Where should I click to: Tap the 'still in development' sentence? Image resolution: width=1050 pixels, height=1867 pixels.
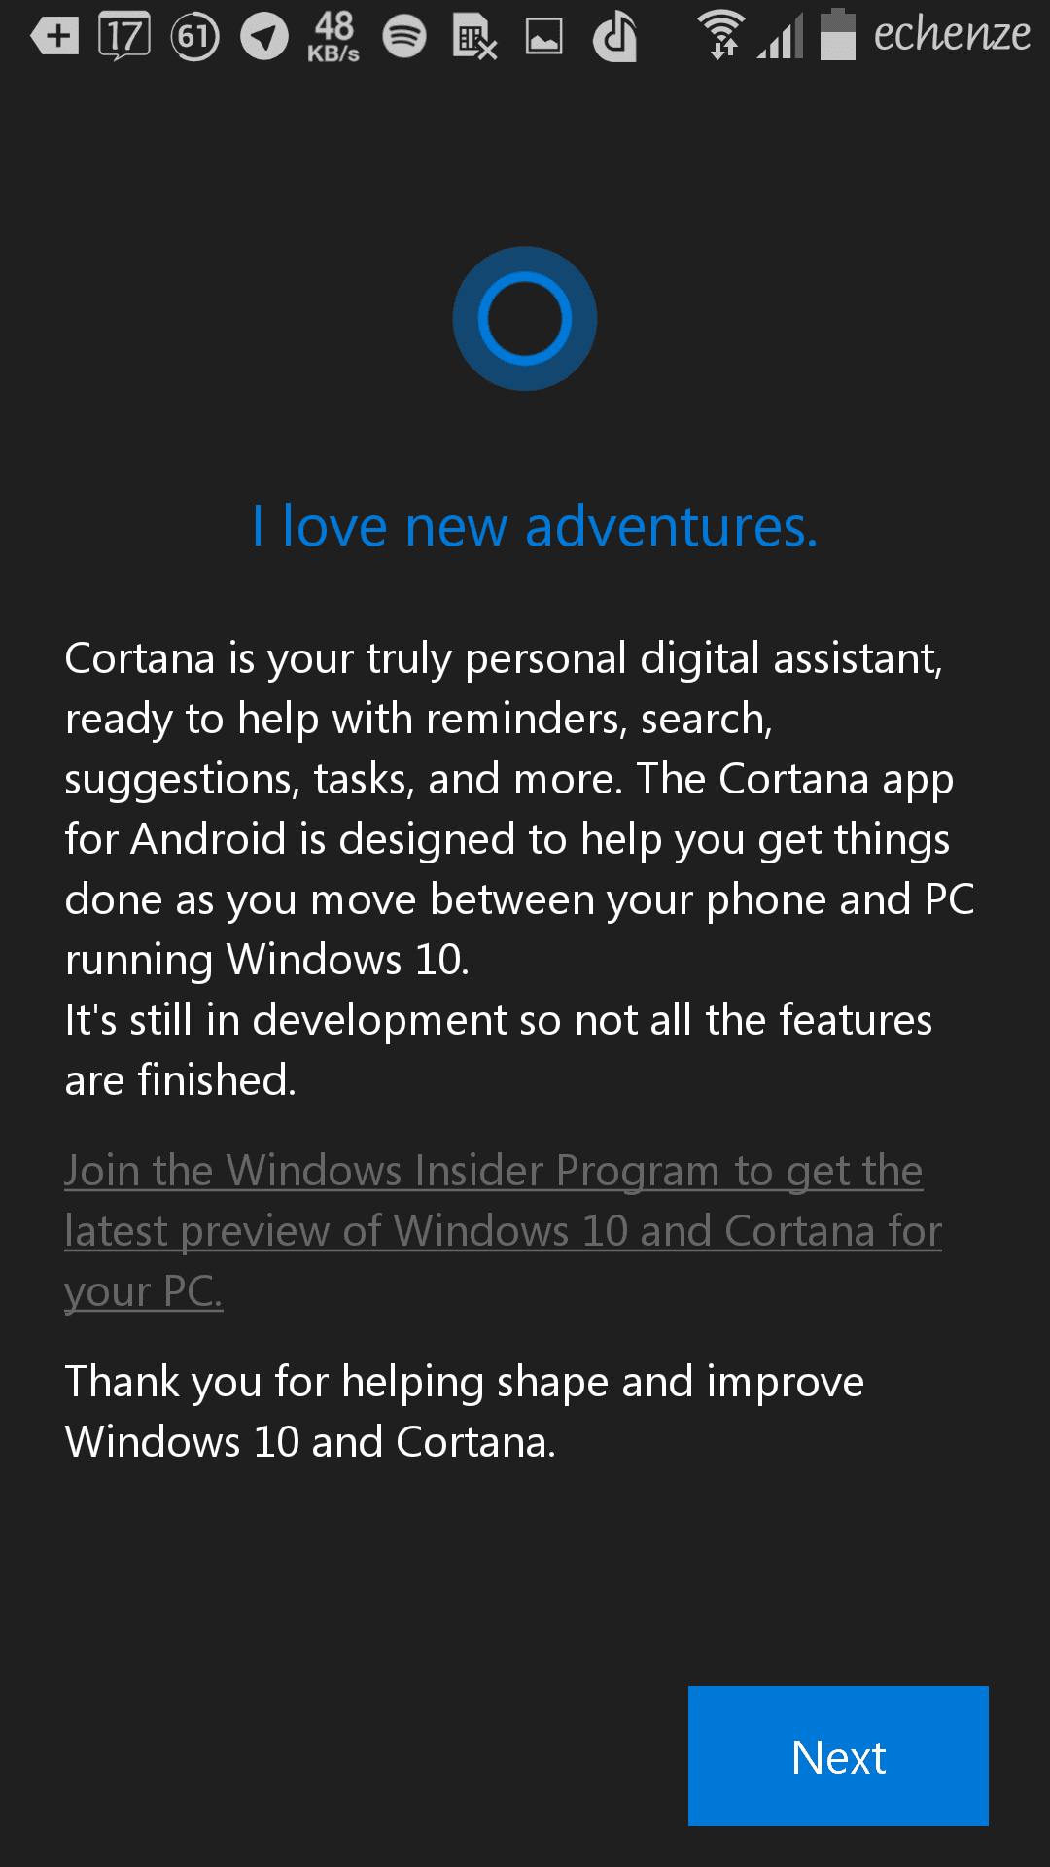click(x=498, y=1049)
